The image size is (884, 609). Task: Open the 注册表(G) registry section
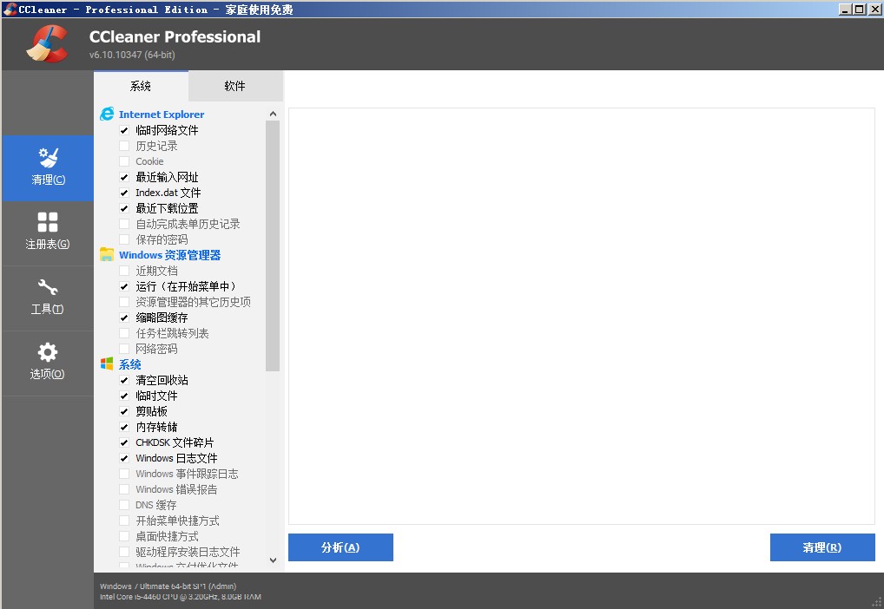pyautogui.click(x=48, y=232)
